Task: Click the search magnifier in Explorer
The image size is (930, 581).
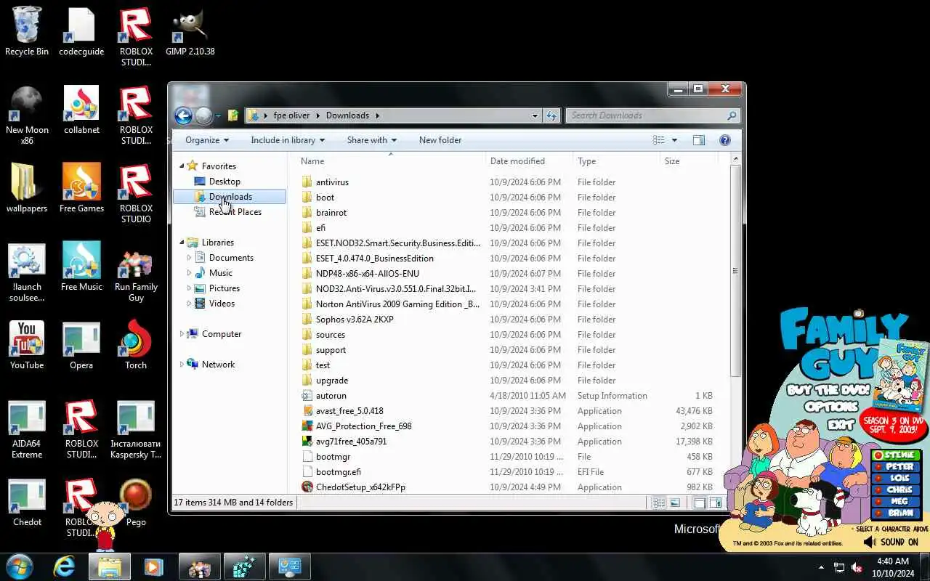Action: (x=732, y=115)
